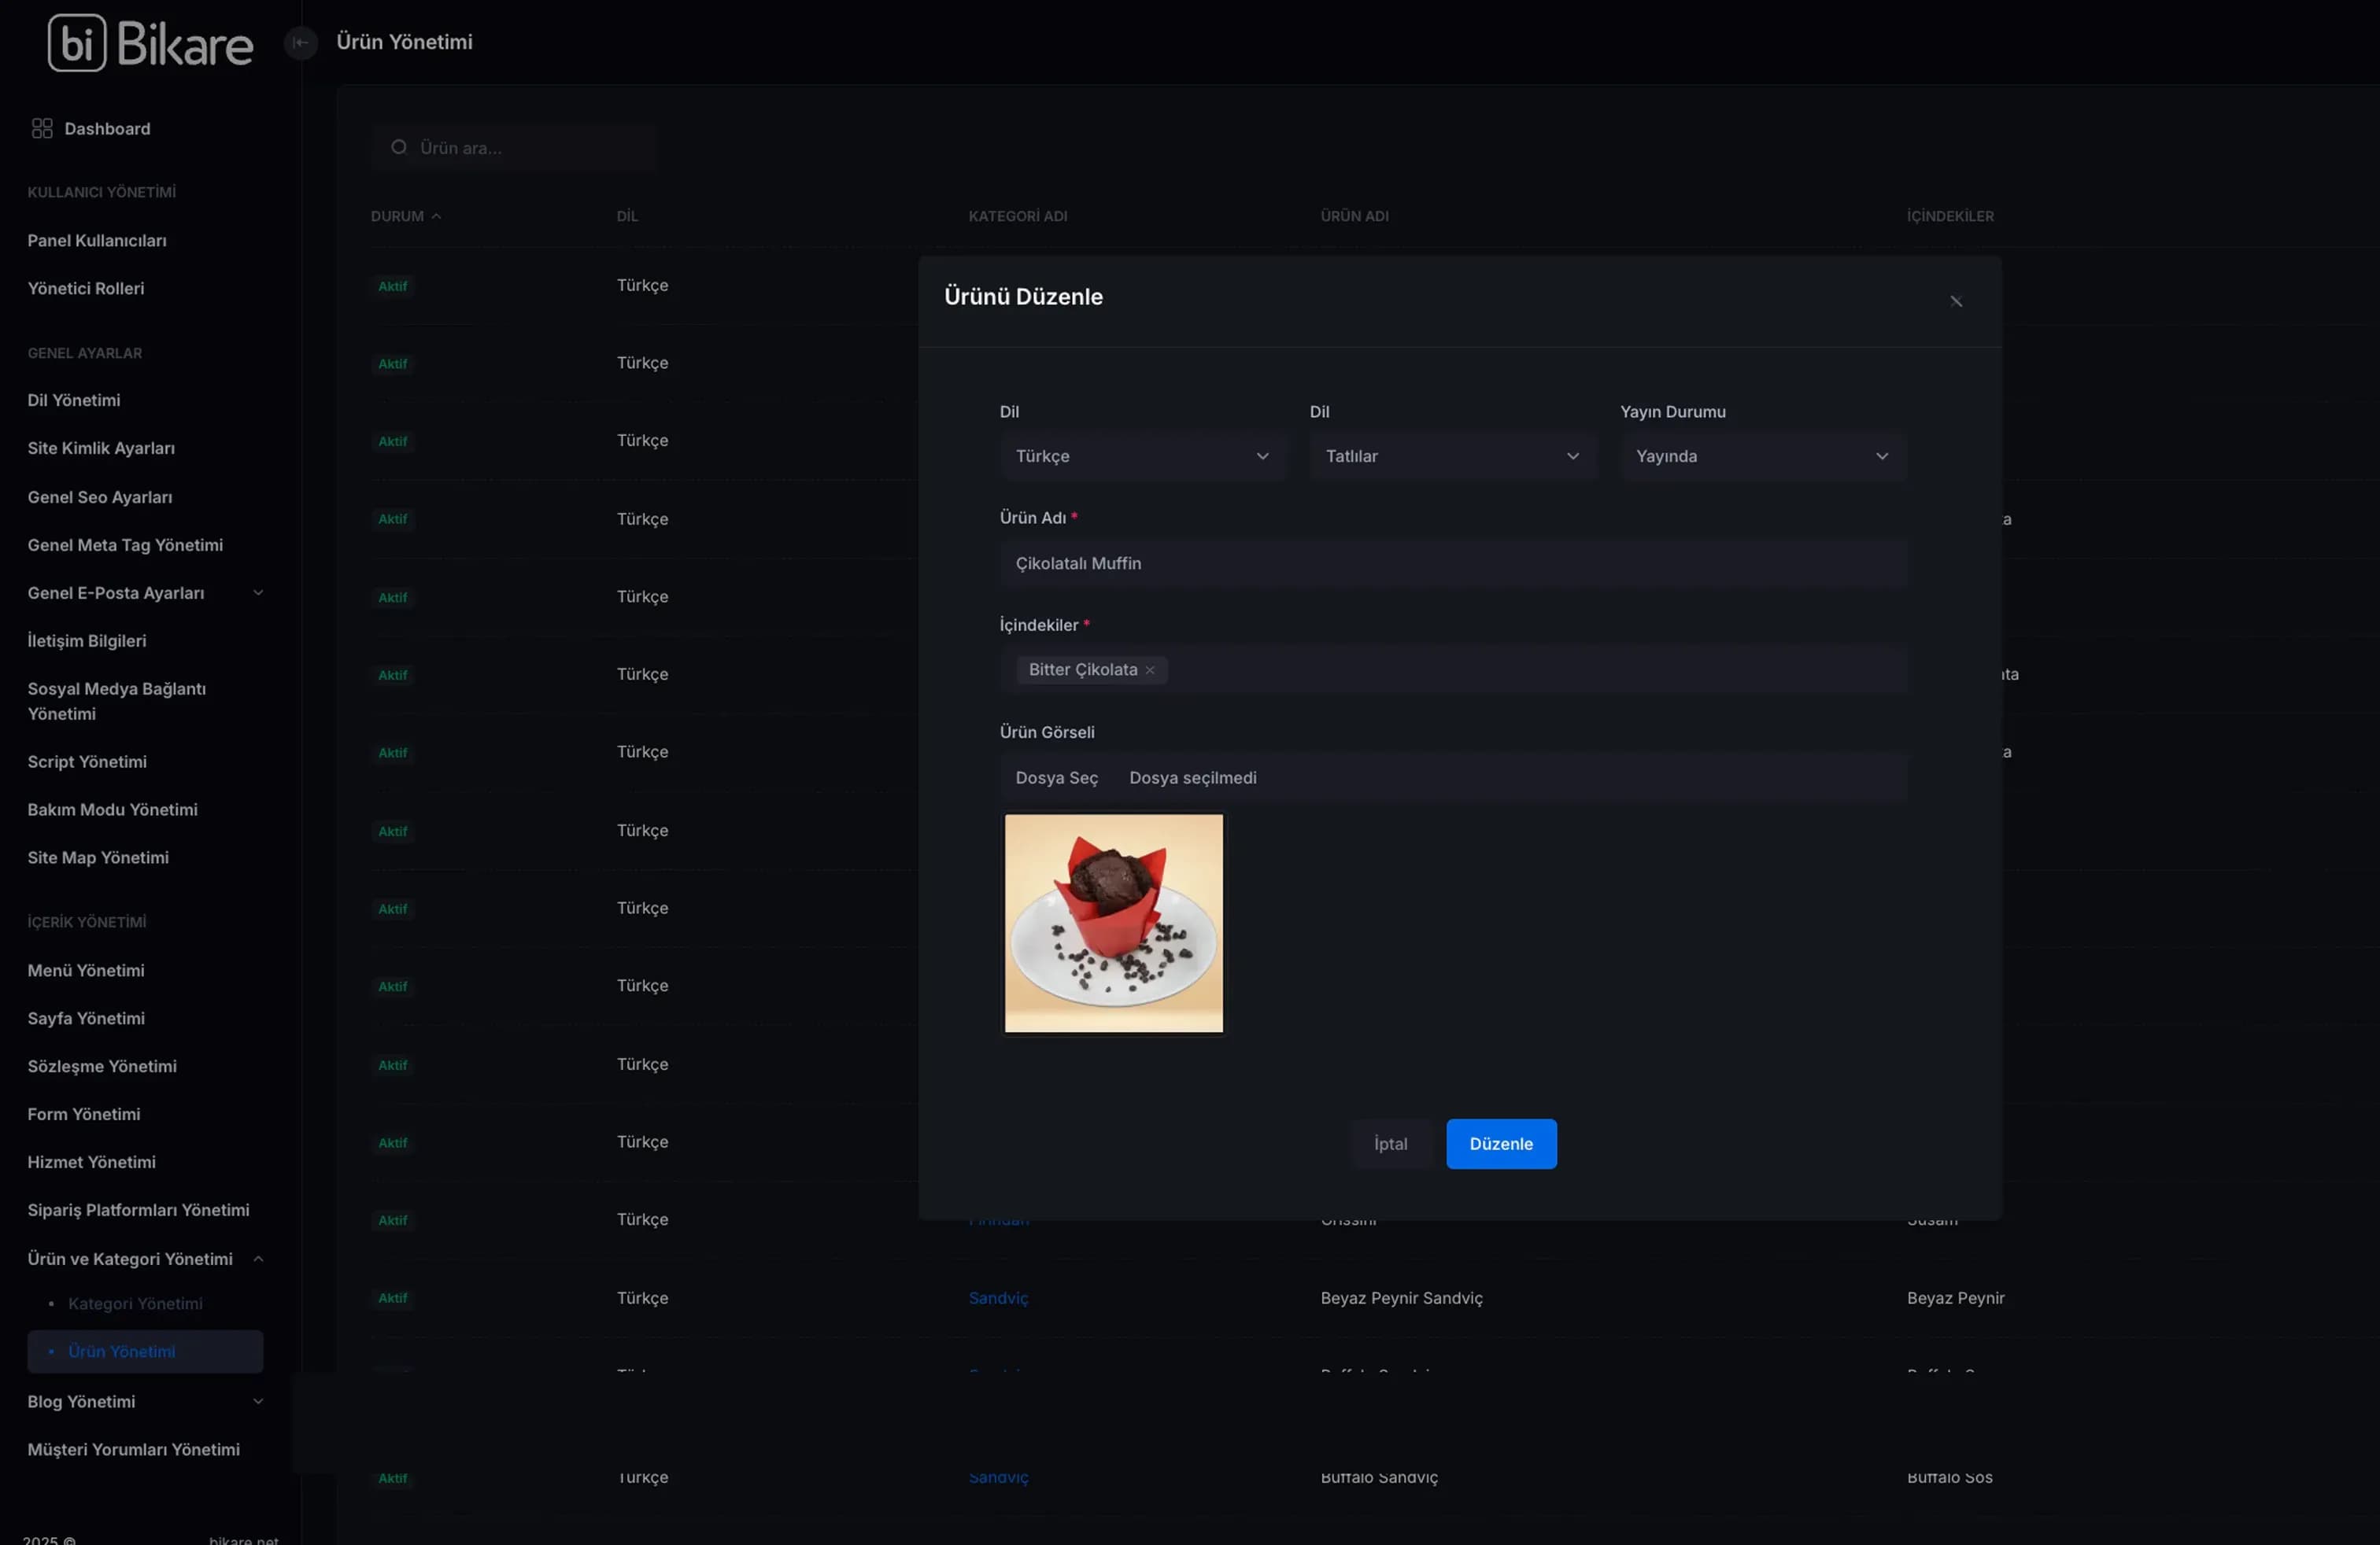Open Genel Meta Tag Yönetimi
2380x1545 pixels.
(x=125, y=546)
